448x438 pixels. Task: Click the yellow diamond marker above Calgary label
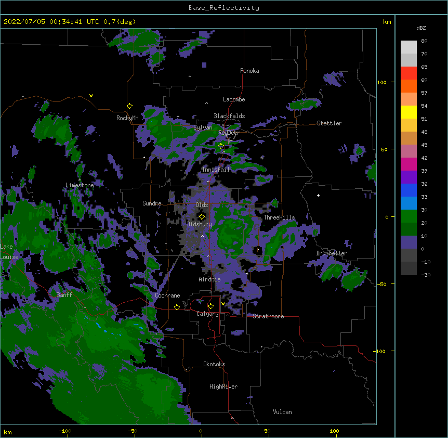tap(210, 306)
